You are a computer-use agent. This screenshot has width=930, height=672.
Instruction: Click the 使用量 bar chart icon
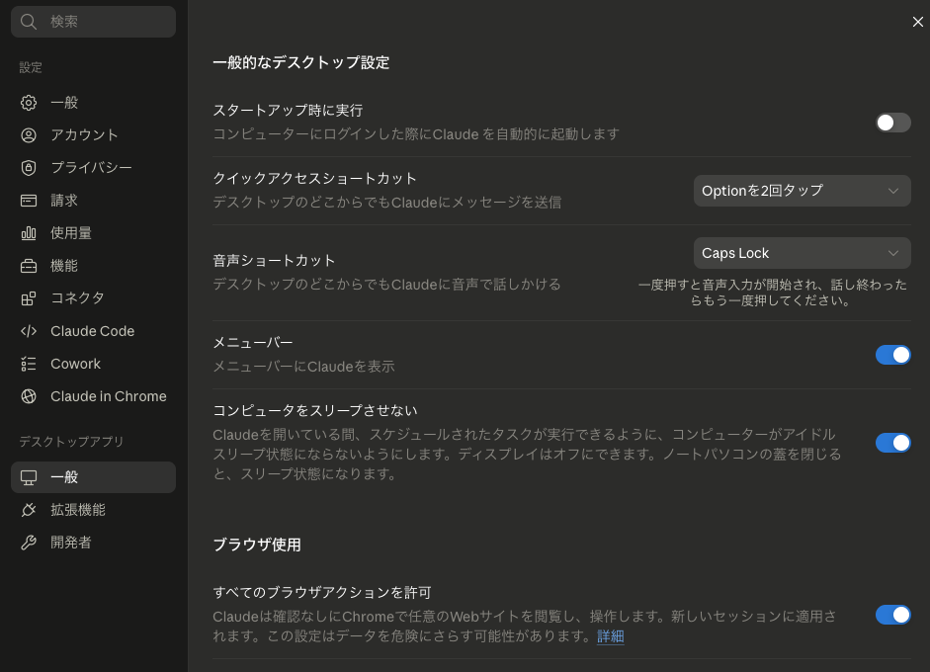[29, 233]
